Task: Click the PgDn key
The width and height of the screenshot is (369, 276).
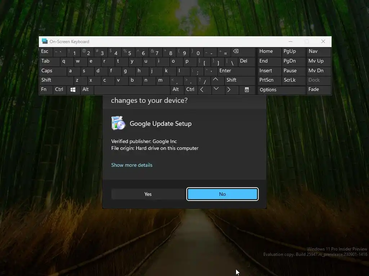Action: pyautogui.click(x=293, y=61)
